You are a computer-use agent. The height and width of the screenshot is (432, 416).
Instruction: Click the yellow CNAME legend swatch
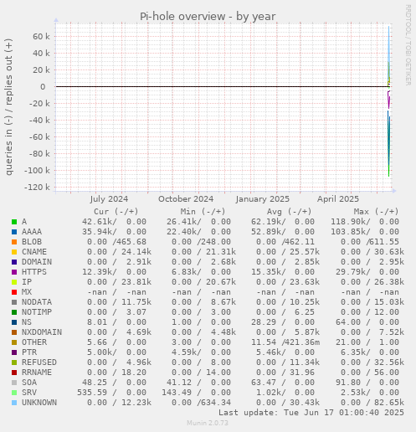[14, 252]
